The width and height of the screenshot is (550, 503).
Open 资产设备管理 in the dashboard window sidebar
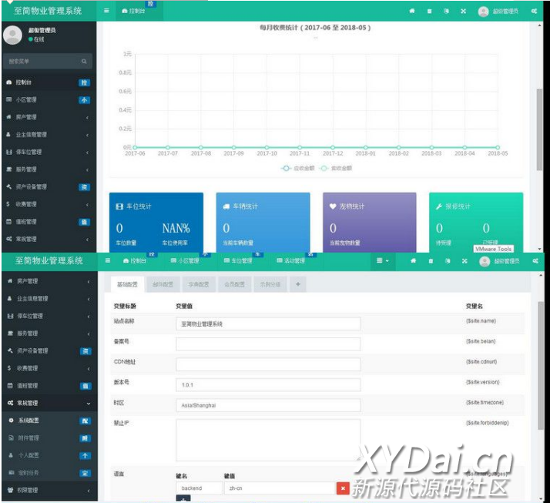[x=49, y=187]
